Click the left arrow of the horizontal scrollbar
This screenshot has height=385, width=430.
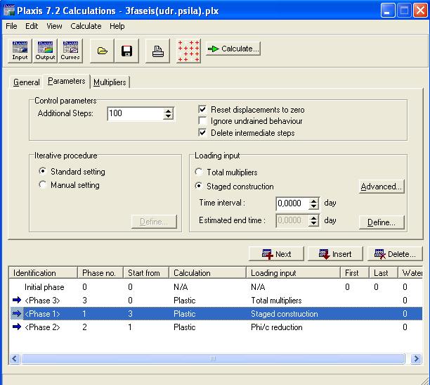coord(15,358)
